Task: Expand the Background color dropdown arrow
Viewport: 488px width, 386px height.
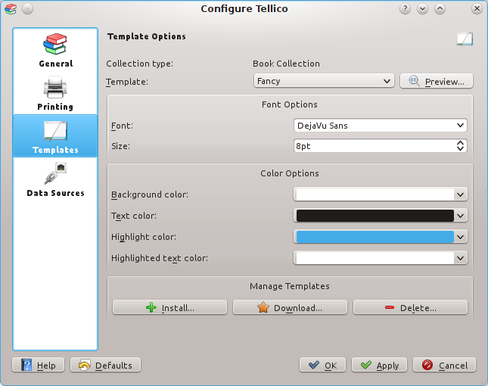Action: click(x=461, y=195)
